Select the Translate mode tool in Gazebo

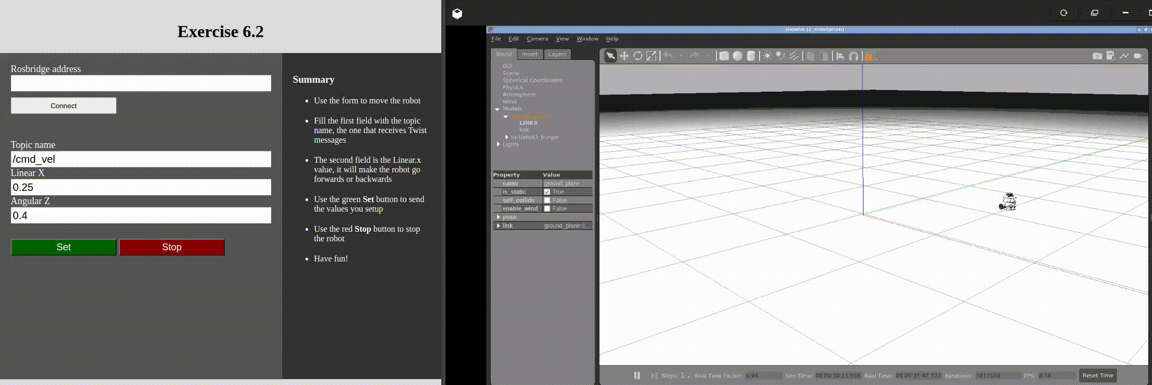pos(624,56)
